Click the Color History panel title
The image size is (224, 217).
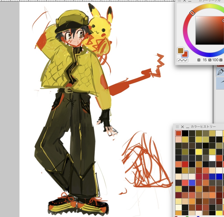203,126
